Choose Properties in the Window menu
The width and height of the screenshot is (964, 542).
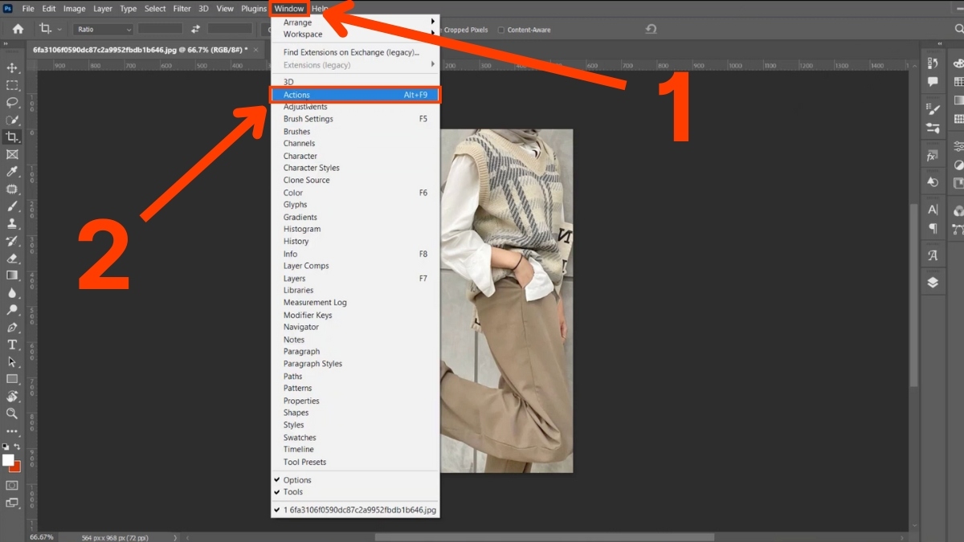click(355, 401)
